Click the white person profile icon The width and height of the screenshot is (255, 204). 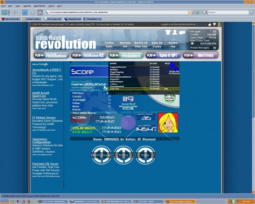point(175,32)
